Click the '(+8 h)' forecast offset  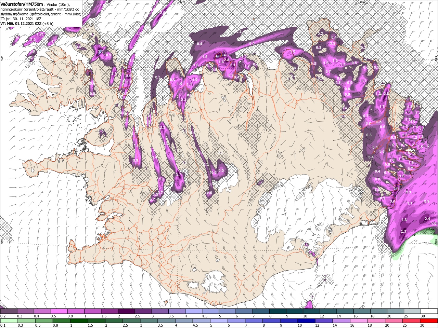[x=48, y=24]
